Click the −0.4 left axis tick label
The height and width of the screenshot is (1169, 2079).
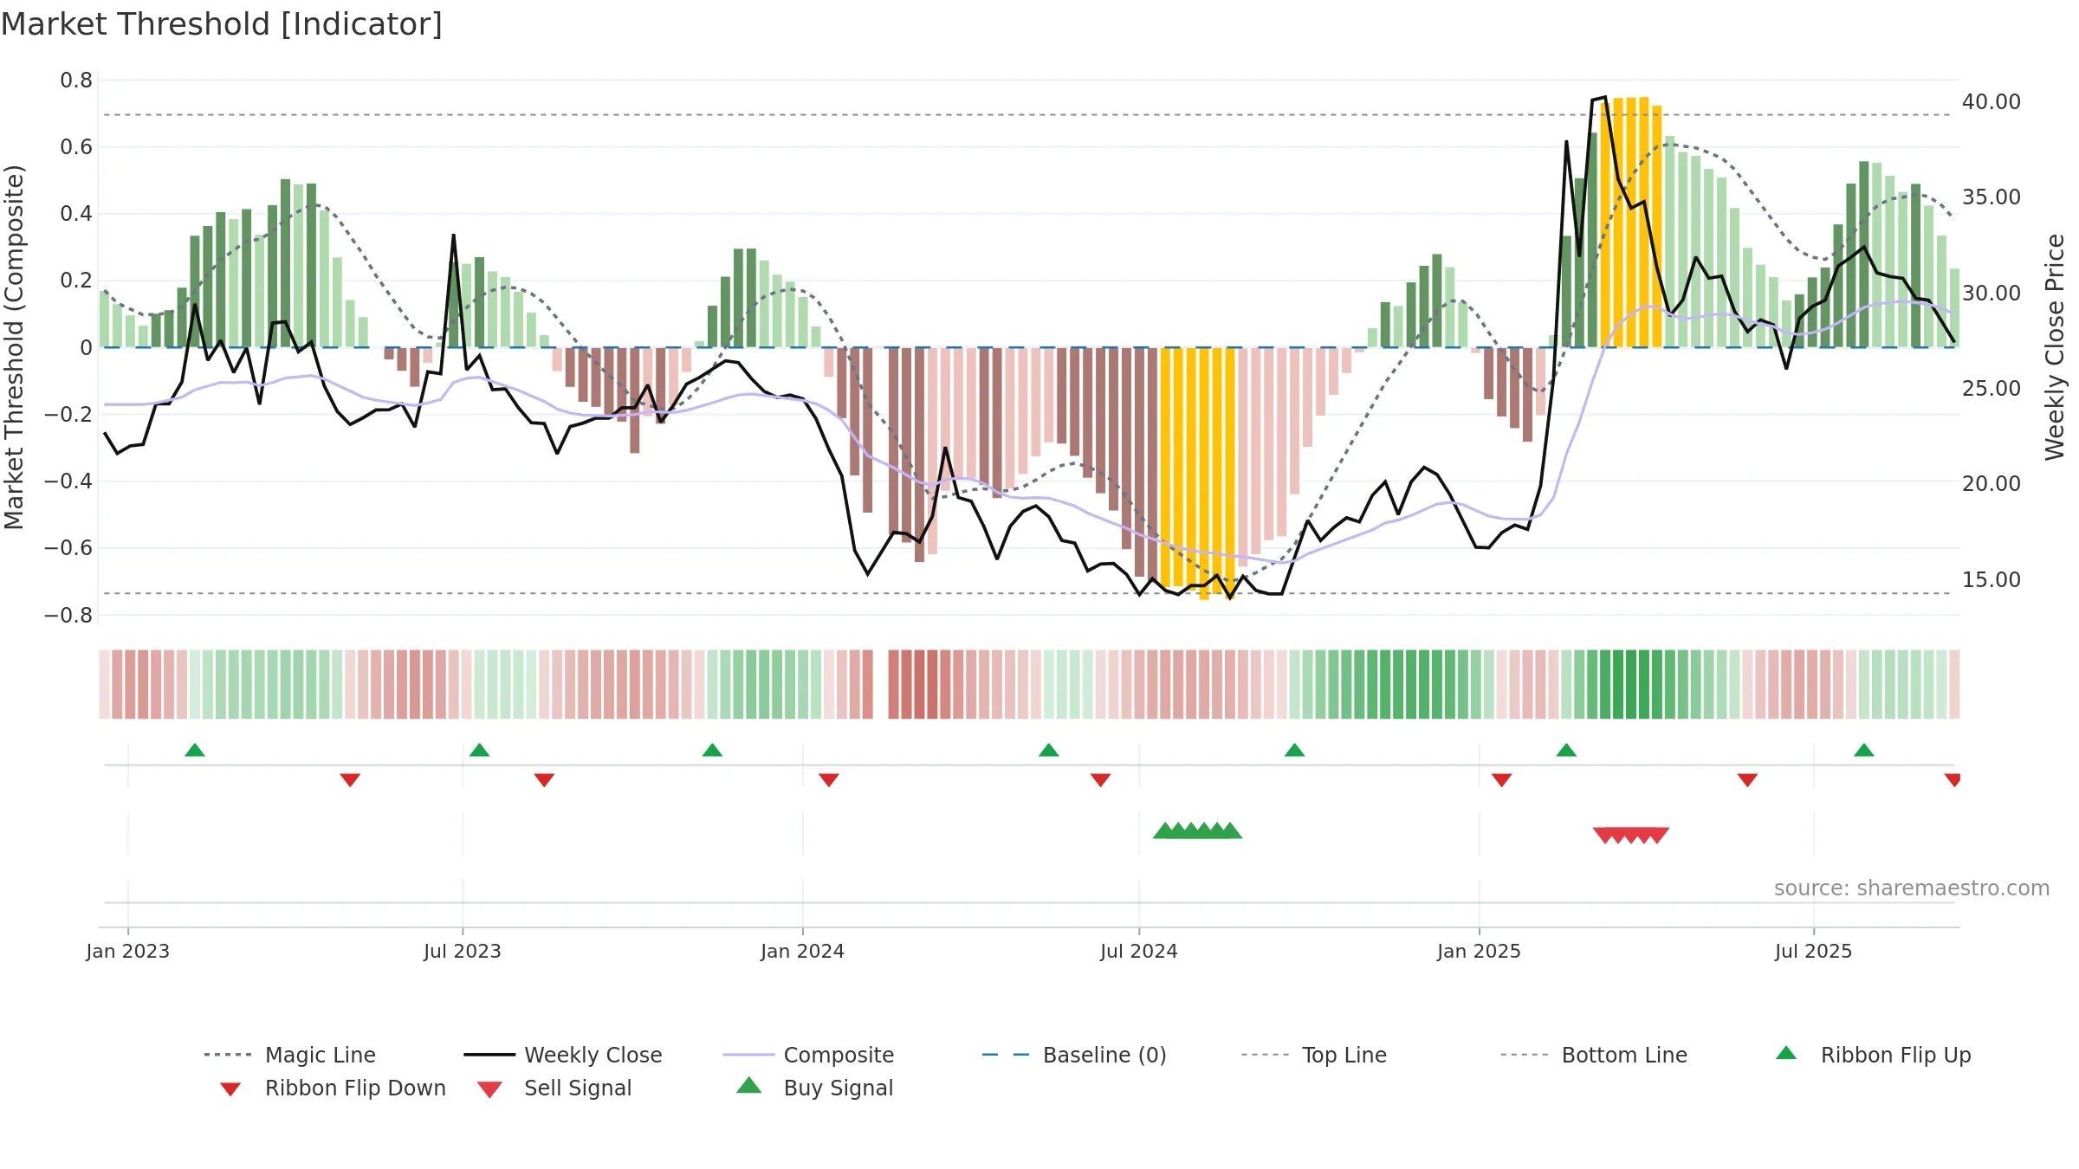tap(68, 481)
